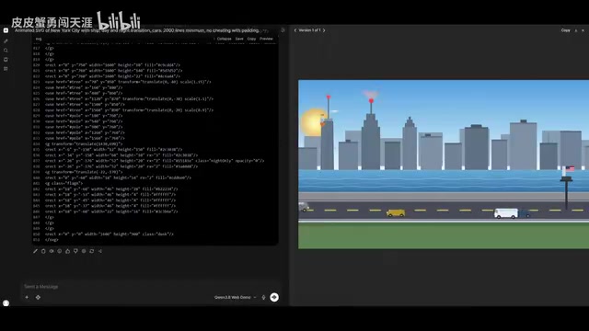
Task: Click the info icon under the response
Action: (x=59, y=251)
